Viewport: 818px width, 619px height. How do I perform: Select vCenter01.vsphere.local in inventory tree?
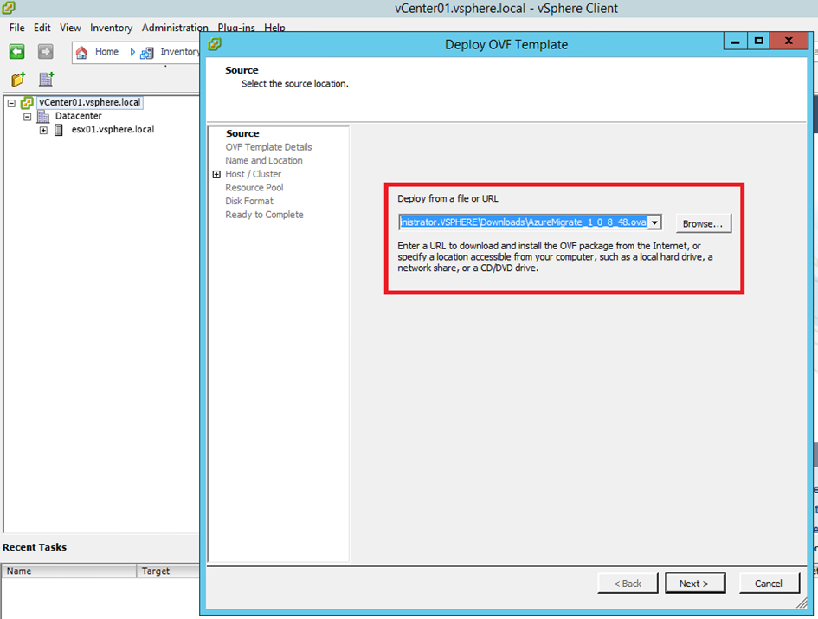tap(90, 102)
